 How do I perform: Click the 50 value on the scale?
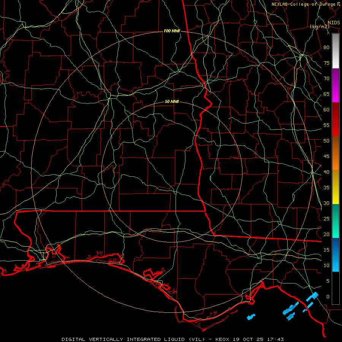click(x=326, y=141)
